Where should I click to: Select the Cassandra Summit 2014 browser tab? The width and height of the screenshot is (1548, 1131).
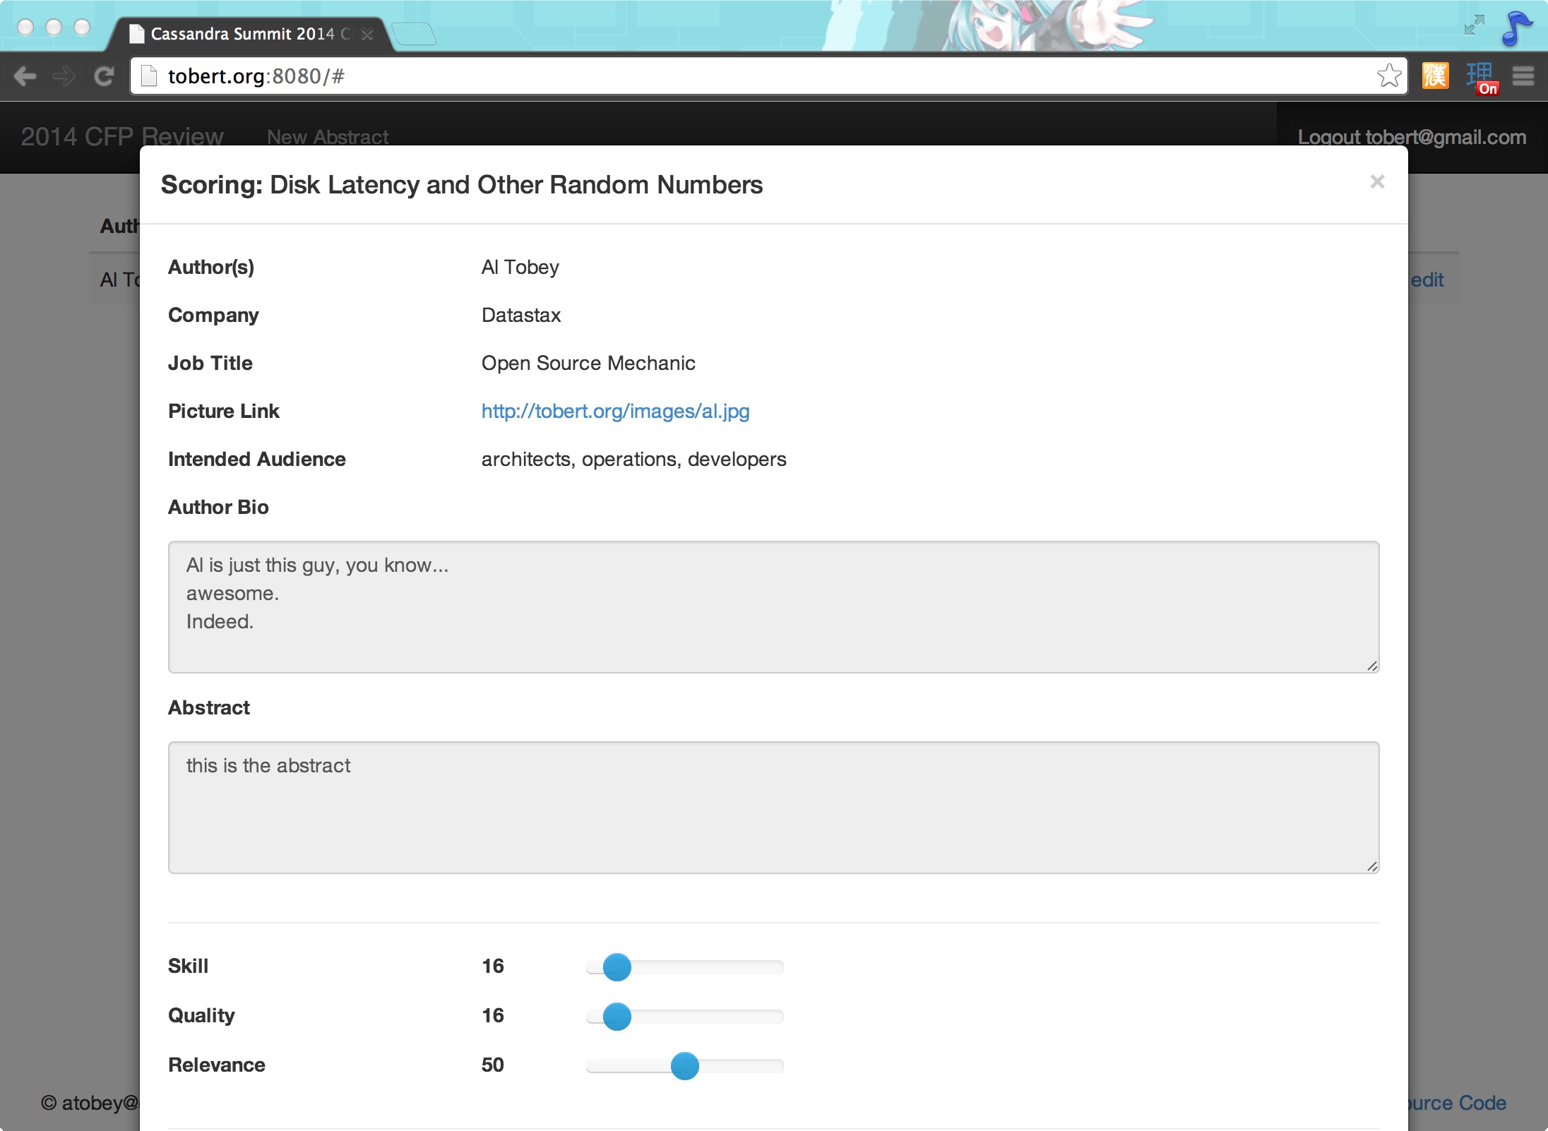pos(244,34)
